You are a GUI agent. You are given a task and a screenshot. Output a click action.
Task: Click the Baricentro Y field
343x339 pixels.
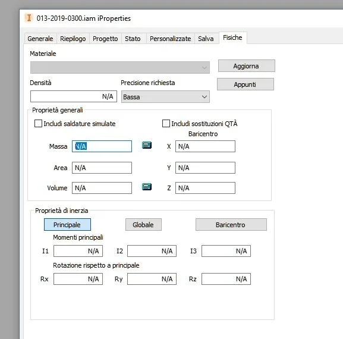(206, 168)
